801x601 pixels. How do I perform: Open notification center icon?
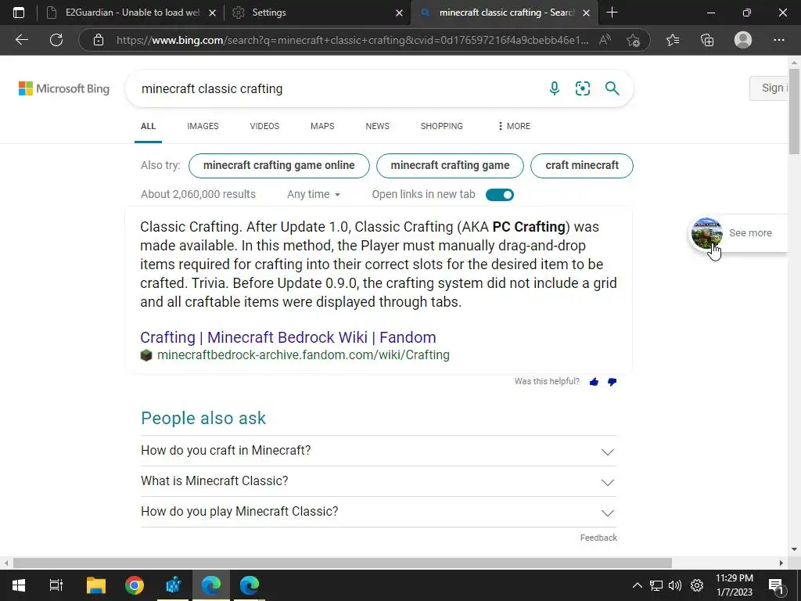pyautogui.click(x=776, y=585)
